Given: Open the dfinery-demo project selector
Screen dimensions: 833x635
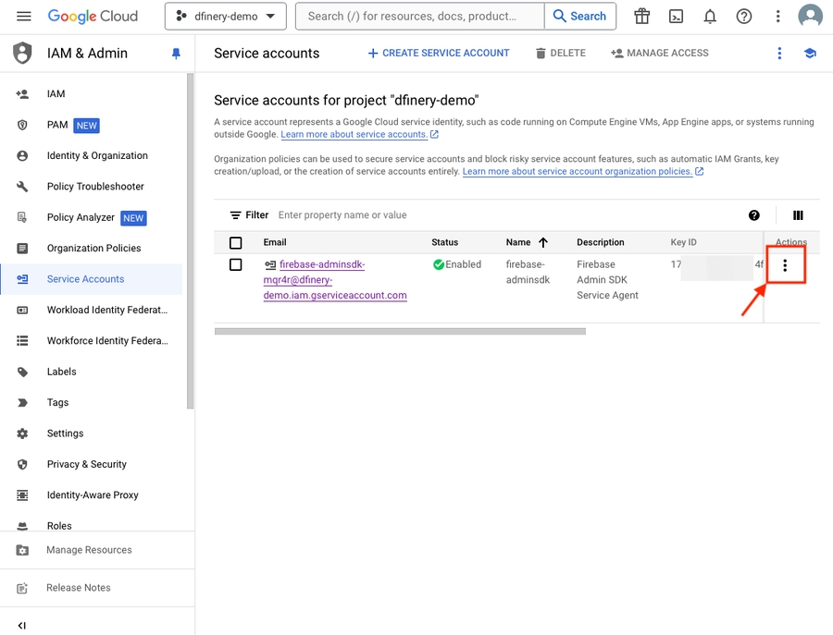Looking at the screenshot, I should (226, 17).
